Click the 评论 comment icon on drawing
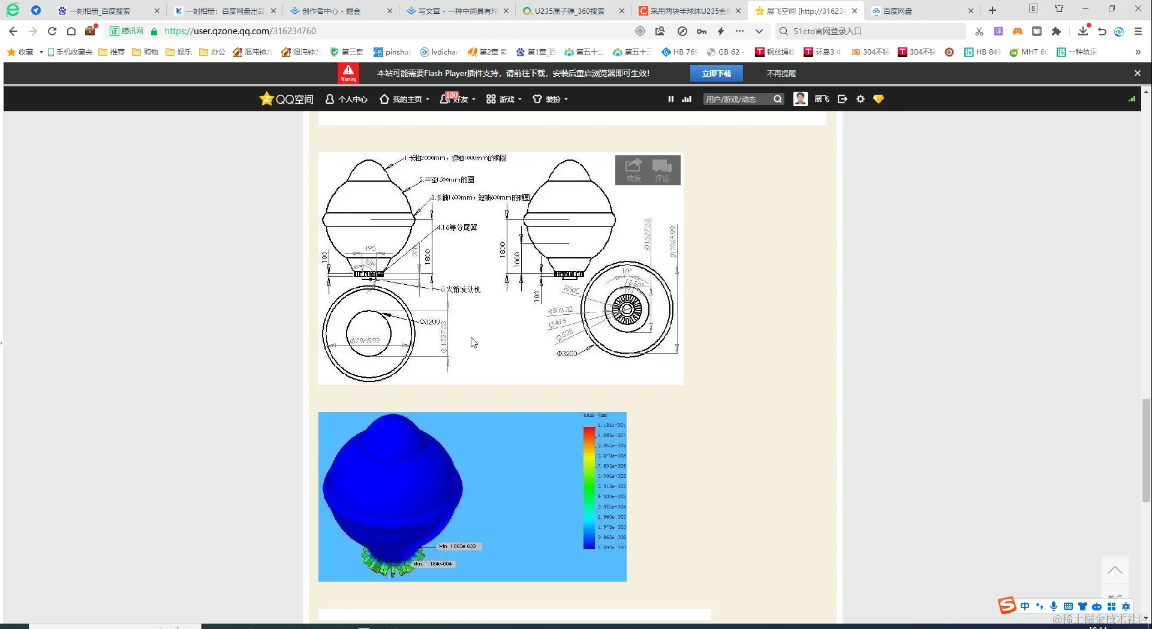The height and width of the screenshot is (629, 1152). (x=662, y=170)
